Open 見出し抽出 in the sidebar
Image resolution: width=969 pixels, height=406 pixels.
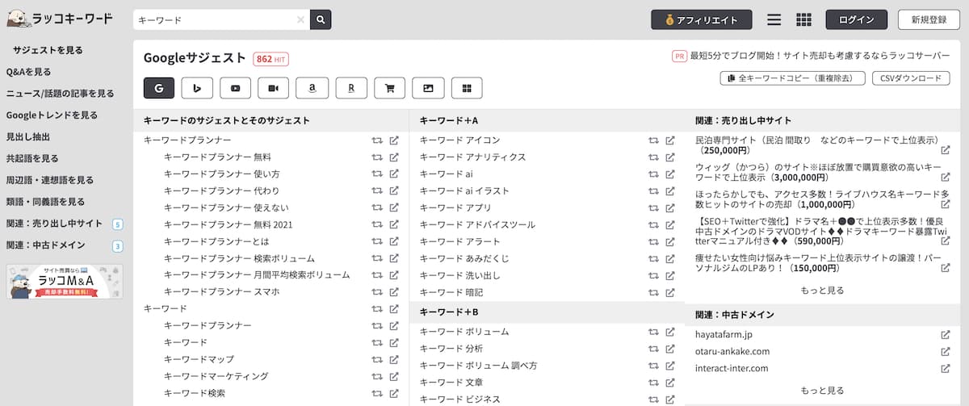[x=28, y=137]
